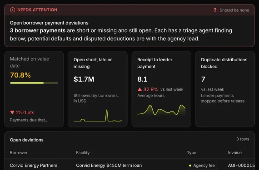Click the 8.1 average hours value
This screenshot has width=259, height=170.
(142, 79)
